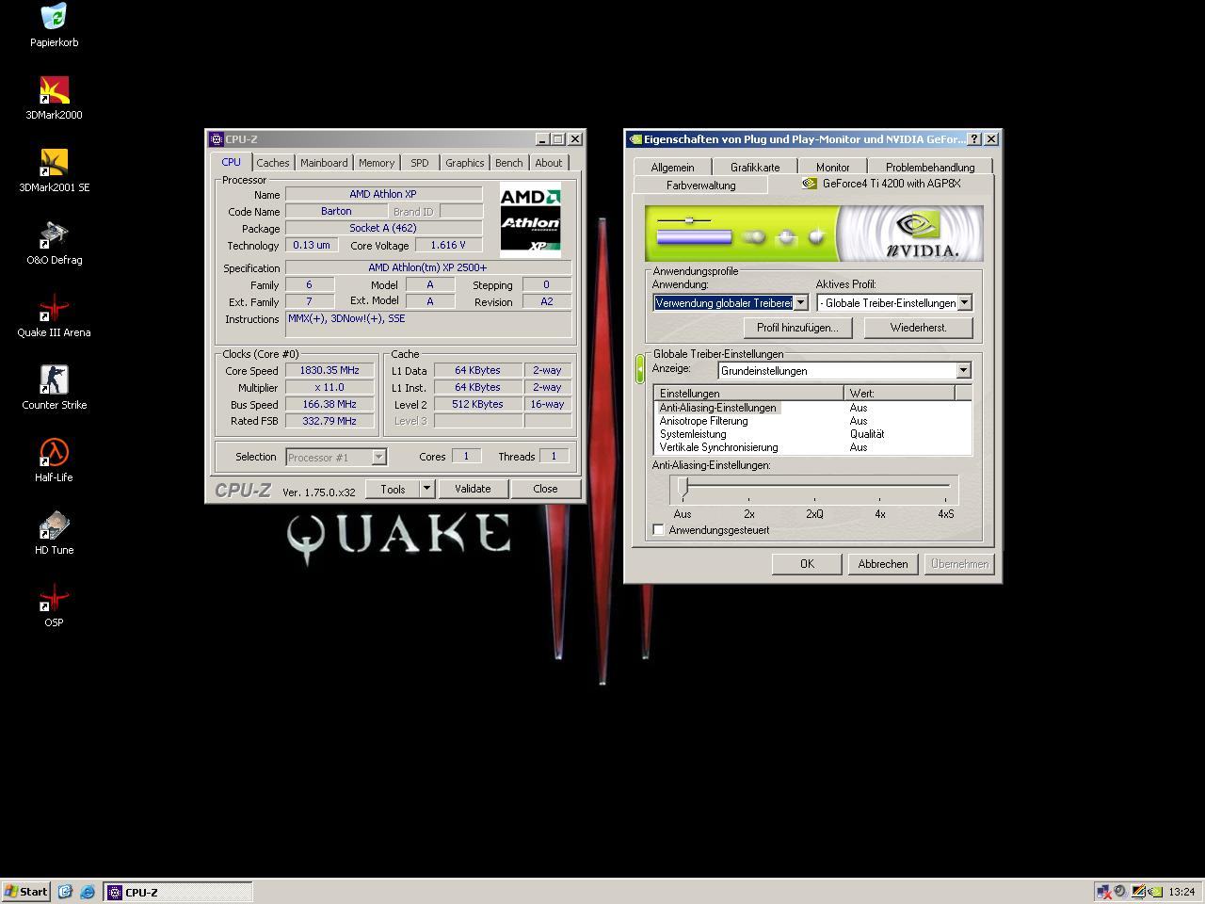Screen dimensions: 1205x904
Task: Open the Tools dropdown arrow in CPU-Z
Action: tap(426, 489)
